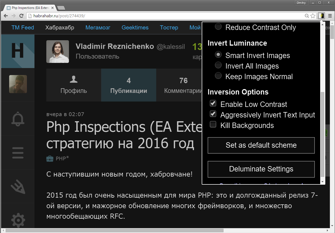Click the popup scrollbar down arrow
Image resolution: width=335 pixels, height=233 pixels.
tap(322, 181)
